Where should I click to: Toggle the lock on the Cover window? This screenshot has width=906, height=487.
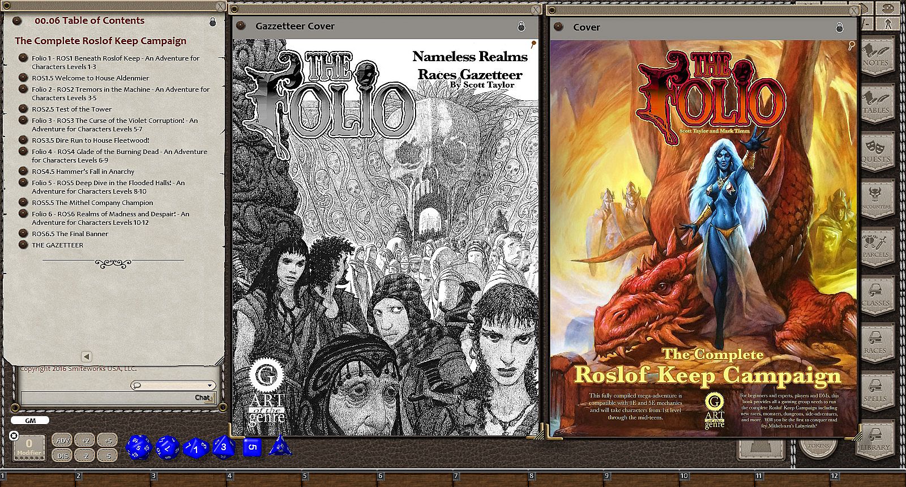click(x=839, y=27)
